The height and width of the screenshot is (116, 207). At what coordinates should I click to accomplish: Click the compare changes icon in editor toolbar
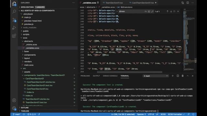(x=182, y=3)
